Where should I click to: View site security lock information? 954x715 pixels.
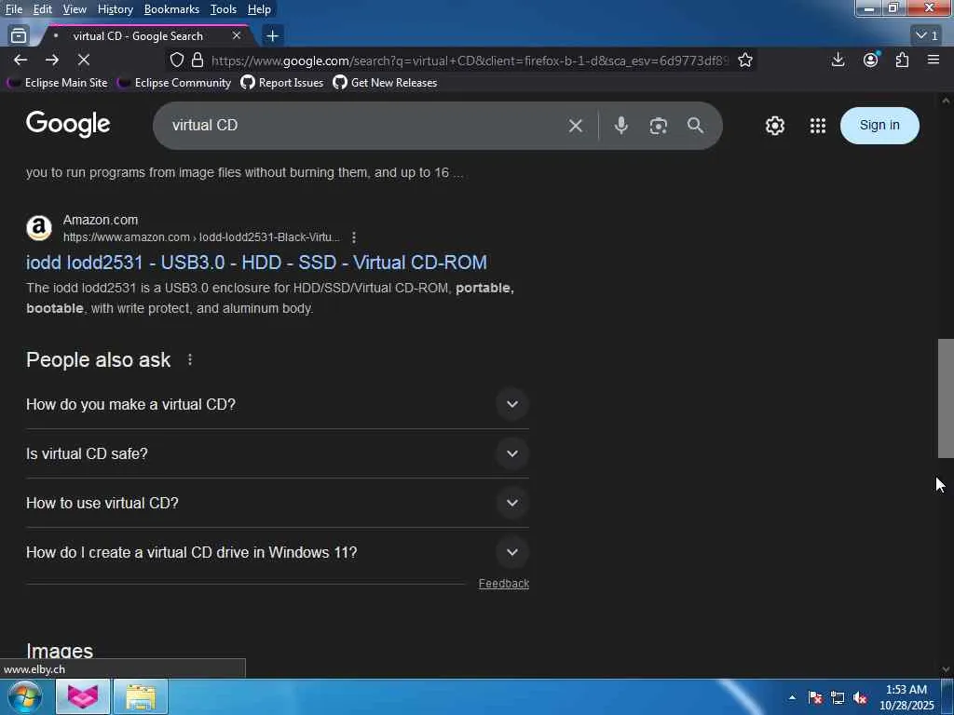point(198,60)
